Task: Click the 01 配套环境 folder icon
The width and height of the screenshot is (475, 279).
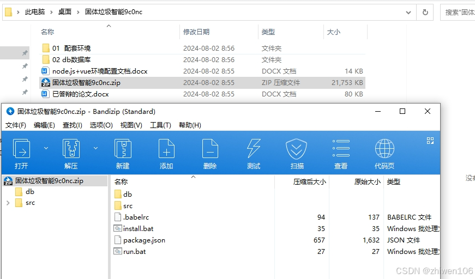Action: pyautogui.click(x=46, y=48)
